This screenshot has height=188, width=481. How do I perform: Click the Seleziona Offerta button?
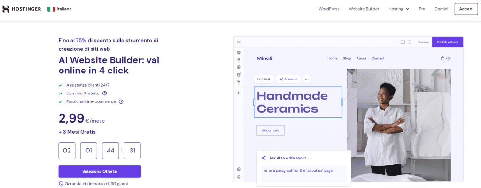[100, 171]
